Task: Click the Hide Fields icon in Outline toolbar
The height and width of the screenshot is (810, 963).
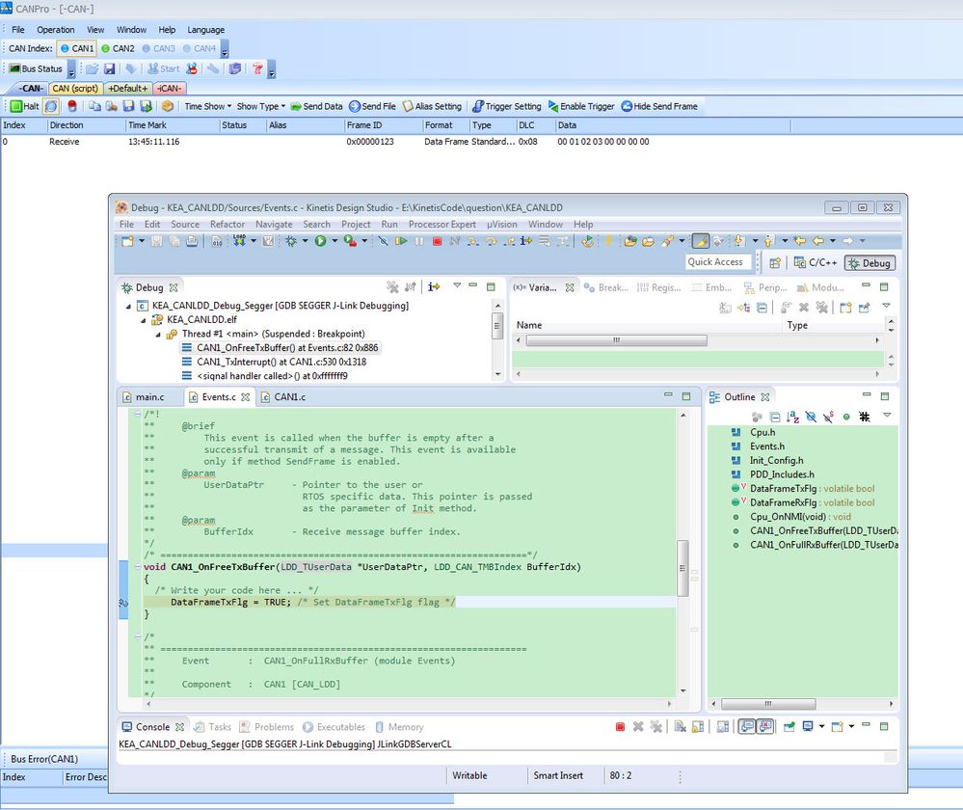Action: pos(811,417)
